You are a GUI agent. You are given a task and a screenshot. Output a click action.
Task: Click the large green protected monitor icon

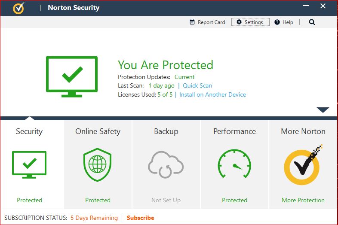tap(72, 77)
